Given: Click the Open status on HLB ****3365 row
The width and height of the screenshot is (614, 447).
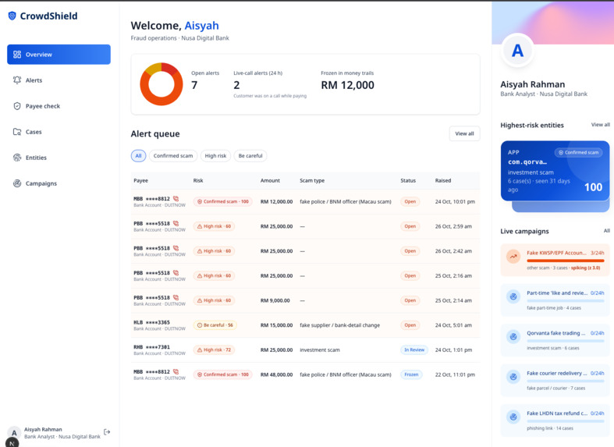Looking at the screenshot, I should click(410, 325).
